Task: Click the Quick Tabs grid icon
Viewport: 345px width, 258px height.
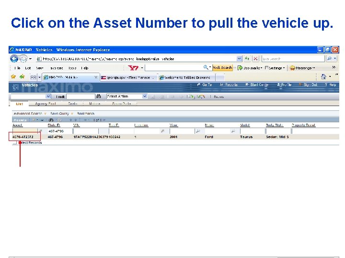Action: [33, 77]
